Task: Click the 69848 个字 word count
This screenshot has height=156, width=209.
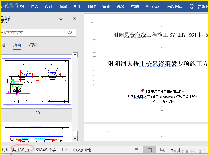Action: tap(46, 150)
